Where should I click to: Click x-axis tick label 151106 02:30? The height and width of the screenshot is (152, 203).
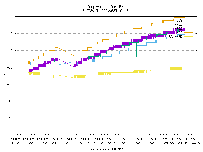coord(155,141)
